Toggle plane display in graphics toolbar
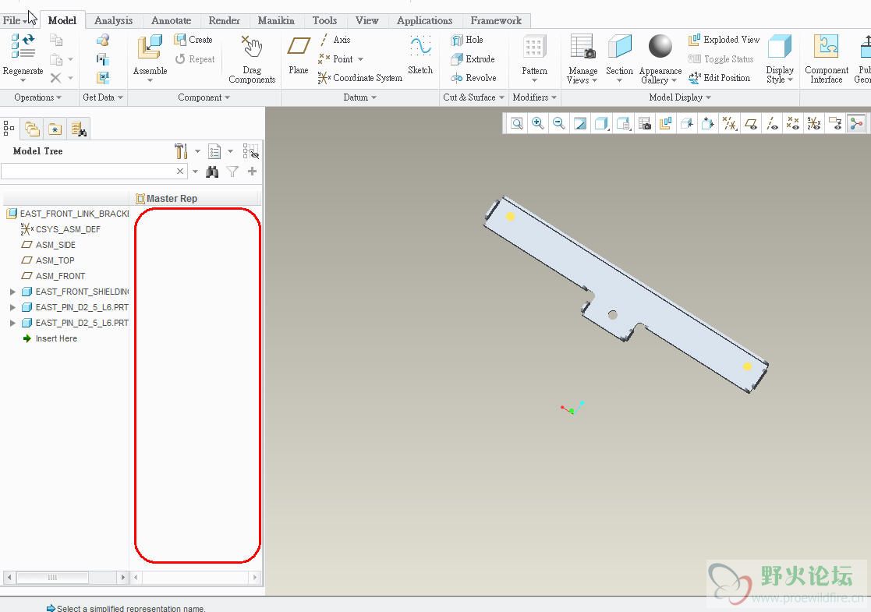 coord(750,123)
